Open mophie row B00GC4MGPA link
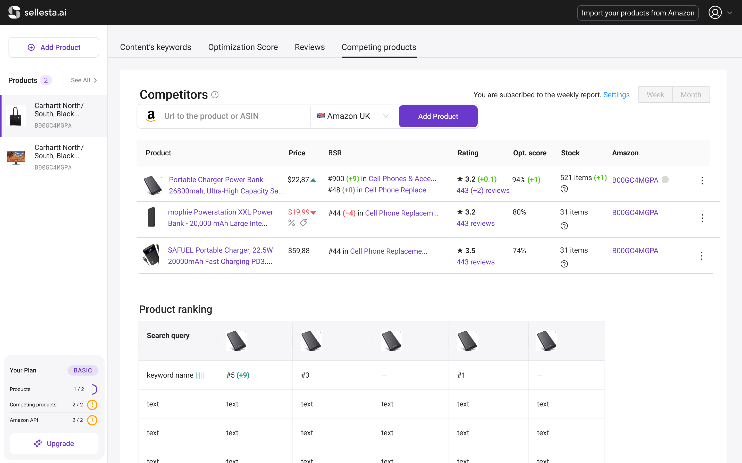The image size is (742, 463). 635,212
